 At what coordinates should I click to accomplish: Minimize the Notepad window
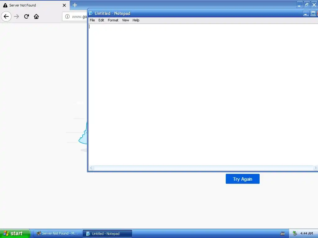(306, 13)
